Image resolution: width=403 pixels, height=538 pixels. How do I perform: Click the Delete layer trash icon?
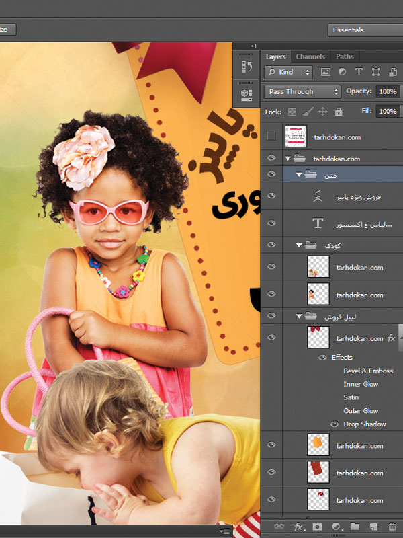click(x=392, y=527)
